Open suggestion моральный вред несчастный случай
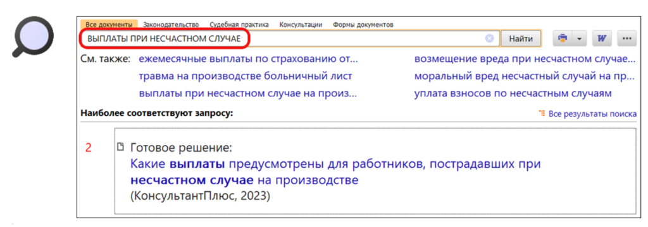This screenshot has height=227, width=648. 525,76
